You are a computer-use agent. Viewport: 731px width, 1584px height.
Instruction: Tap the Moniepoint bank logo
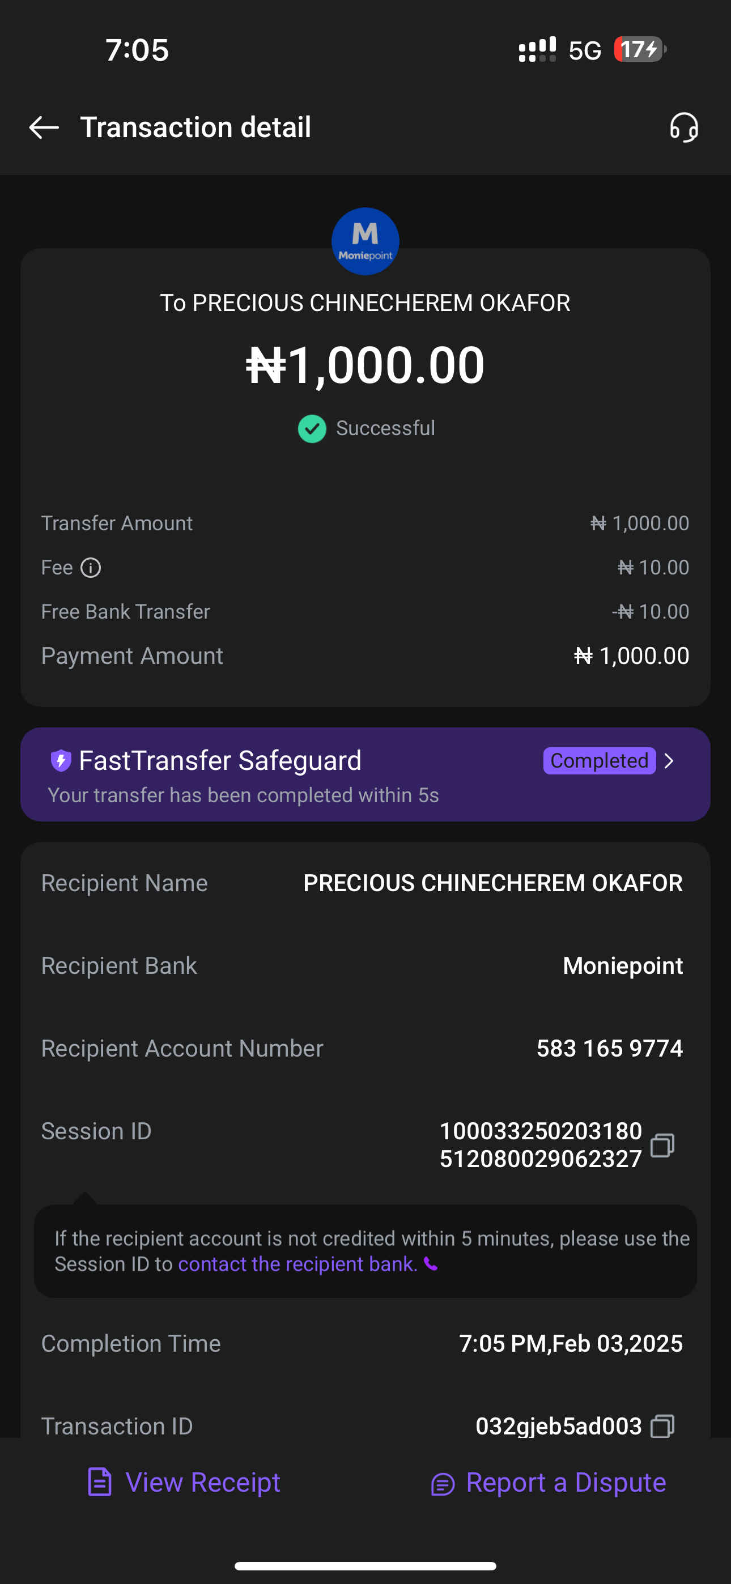pyautogui.click(x=365, y=241)
